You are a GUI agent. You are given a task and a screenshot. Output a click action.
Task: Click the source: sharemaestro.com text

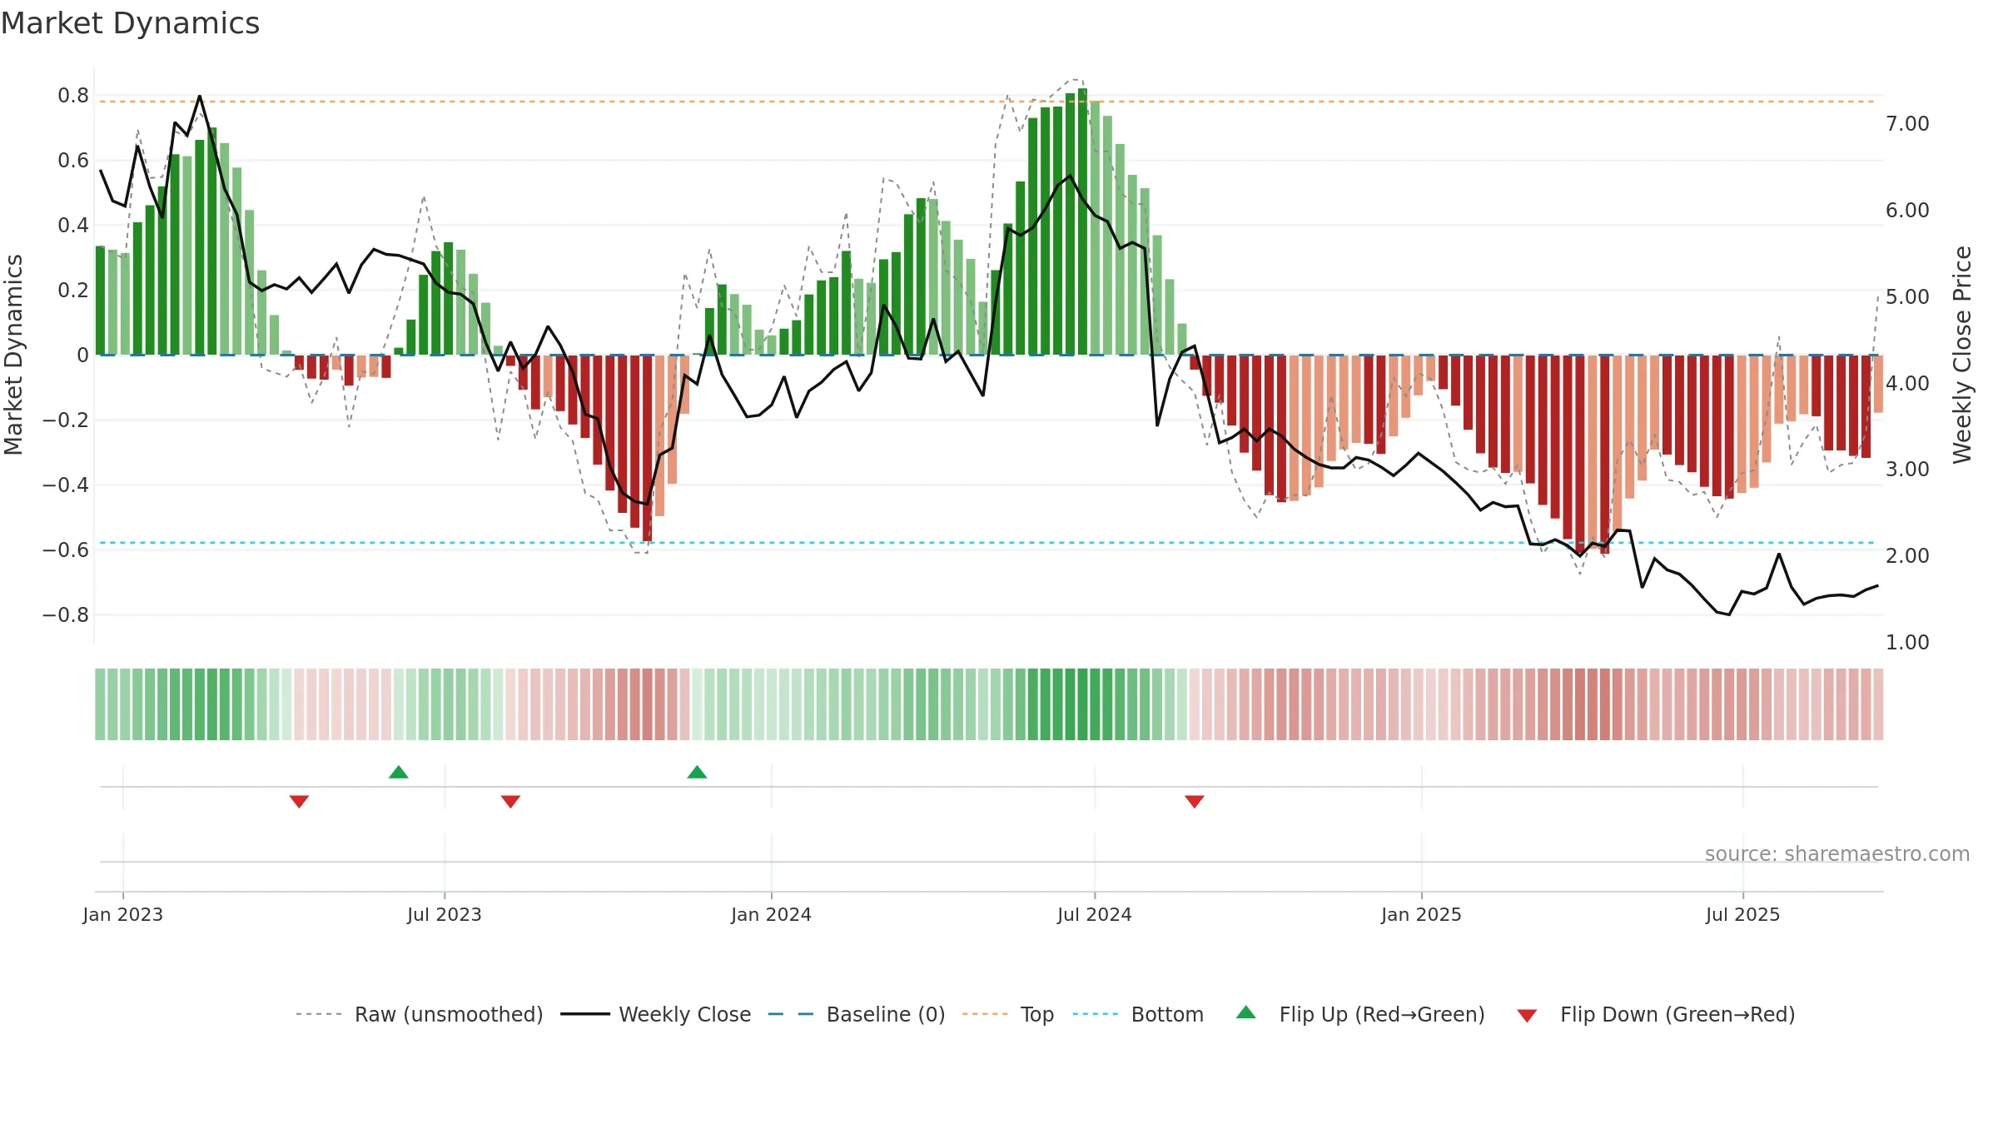tap(1837, 853)
